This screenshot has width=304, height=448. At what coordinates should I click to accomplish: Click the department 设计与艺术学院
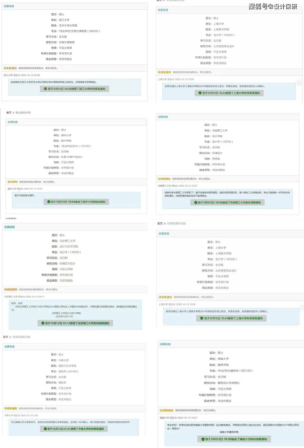pos(69,247)
